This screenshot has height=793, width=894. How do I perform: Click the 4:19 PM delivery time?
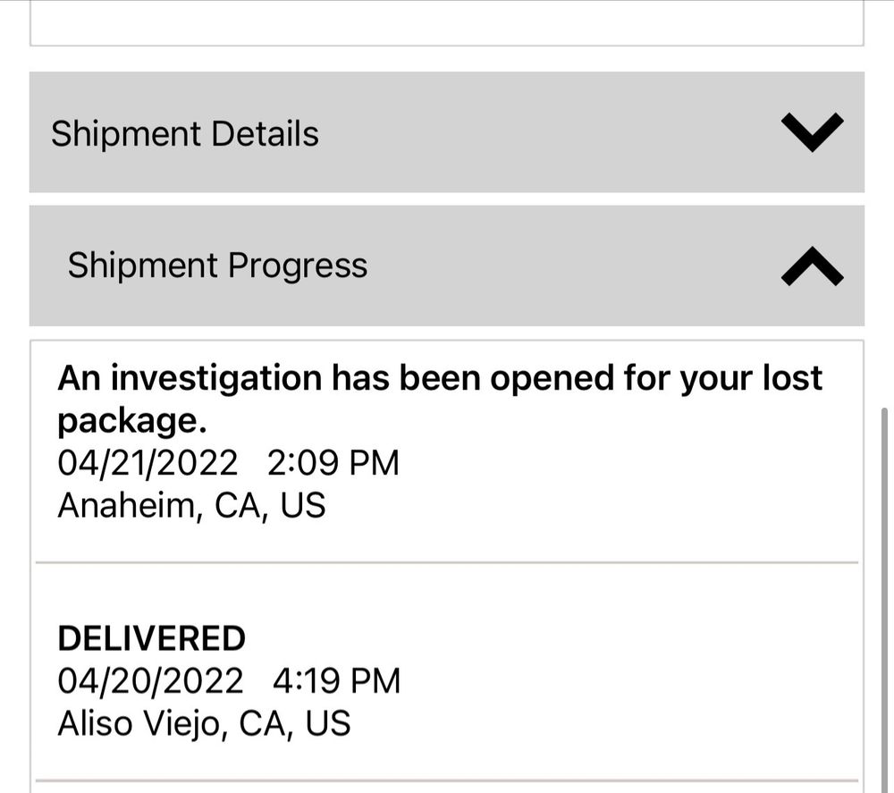coord(336,681)
